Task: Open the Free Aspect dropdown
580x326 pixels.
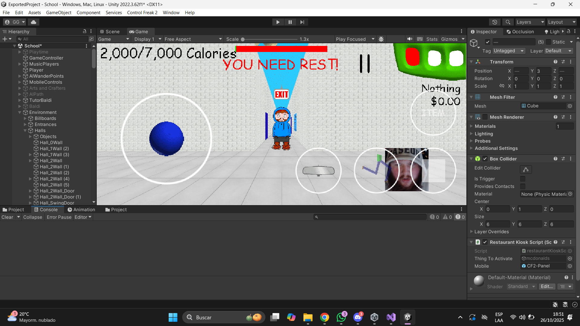Action: tap(193, 39)
